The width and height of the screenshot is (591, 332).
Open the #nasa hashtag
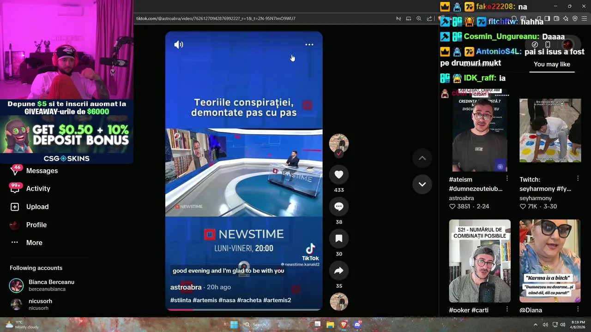click(x=227, y=300)
